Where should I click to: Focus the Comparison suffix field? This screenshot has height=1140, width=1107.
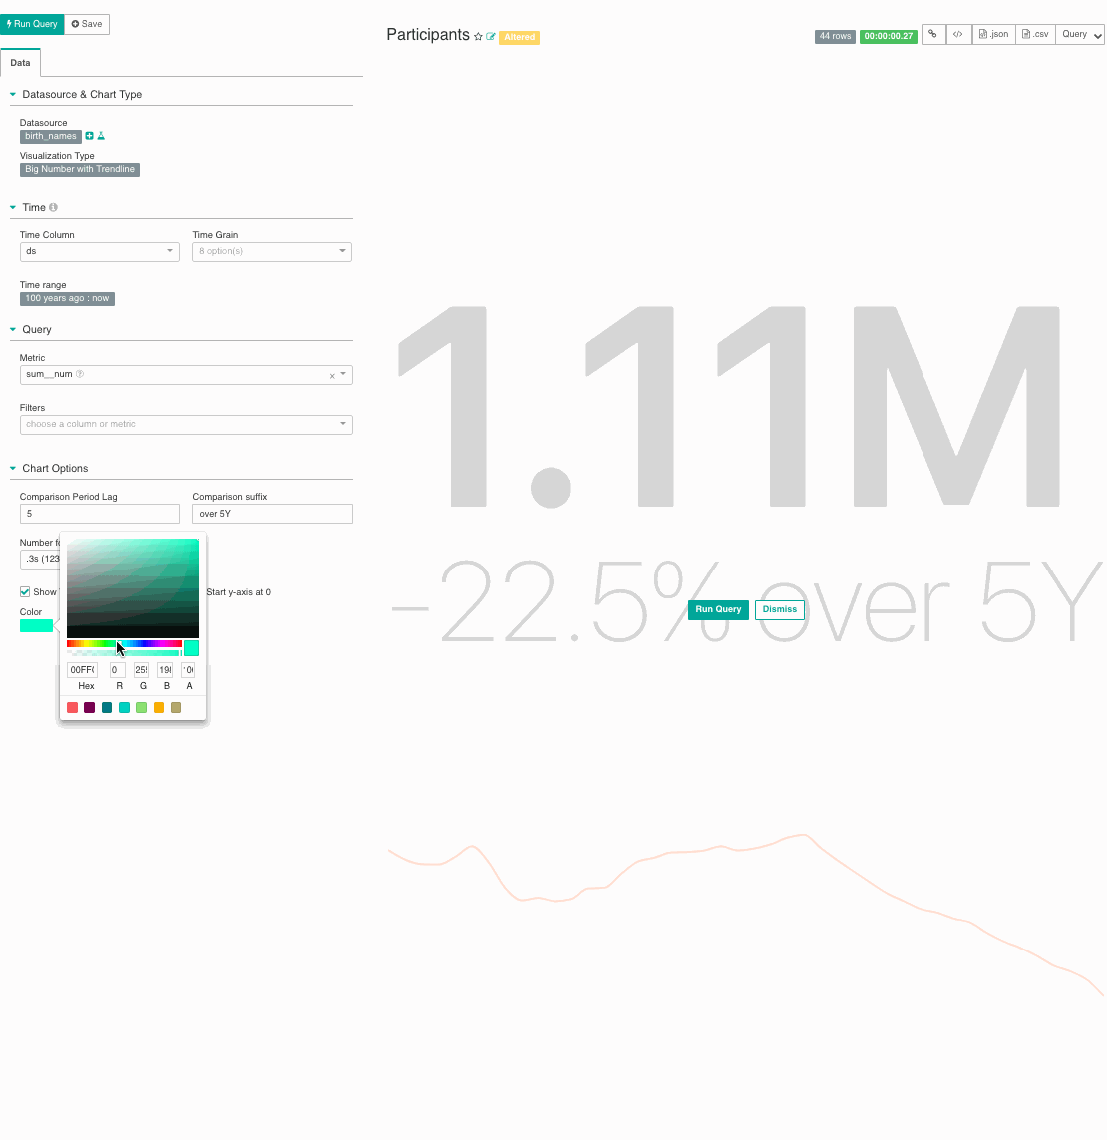click(x=272, y=514)
